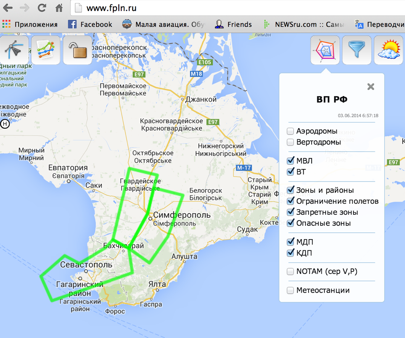Enable the Вертодромы checkbox

click(290, 142)
